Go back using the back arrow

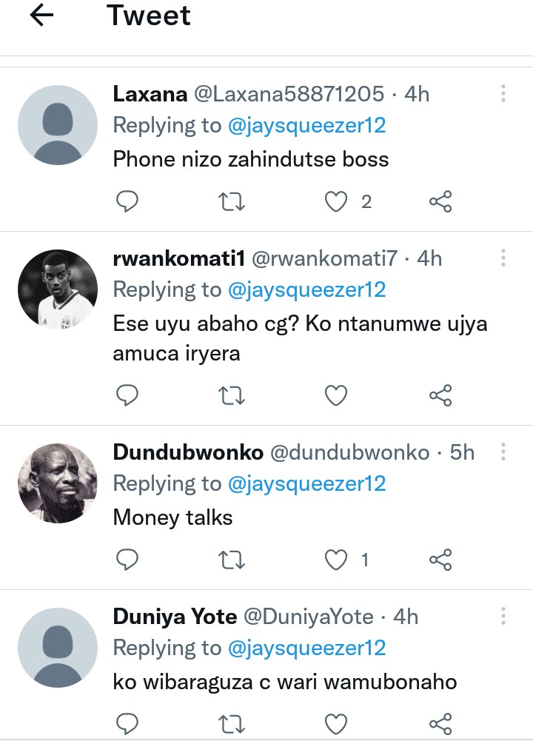pos(42,16)
